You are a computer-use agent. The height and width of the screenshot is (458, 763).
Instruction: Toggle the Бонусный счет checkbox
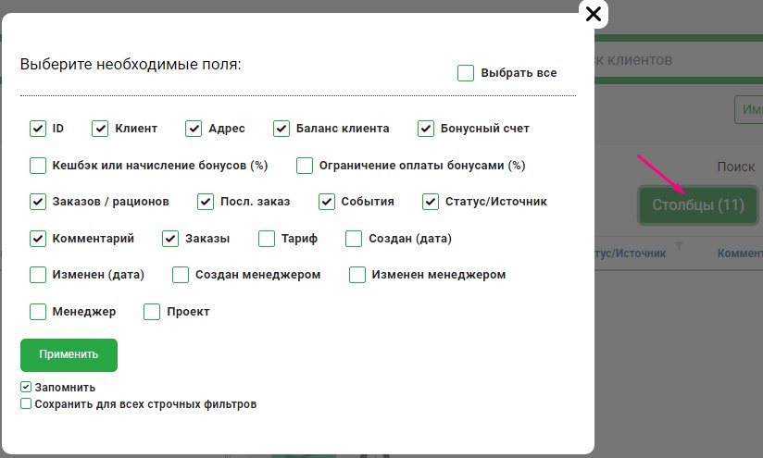click(x=426, y=129)
